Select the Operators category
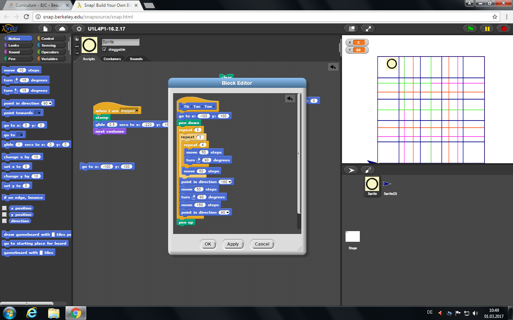513x320 pixels. (x=51, y=52)
